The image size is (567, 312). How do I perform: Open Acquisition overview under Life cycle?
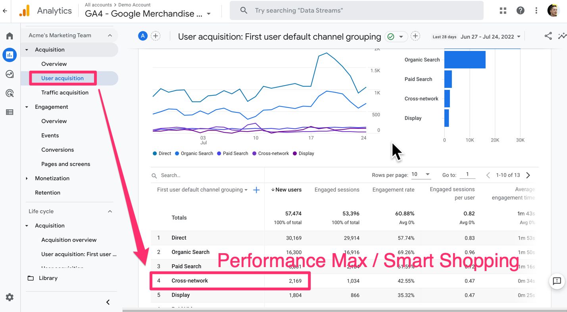pyautogui.click(x=69, y=240)
